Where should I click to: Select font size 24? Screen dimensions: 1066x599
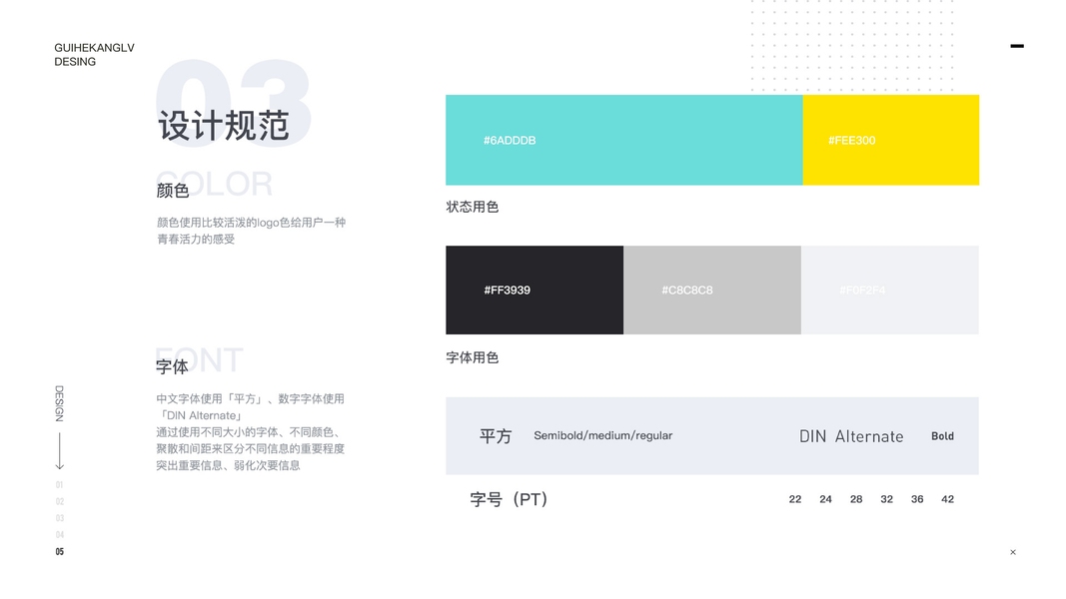(825, 499)
